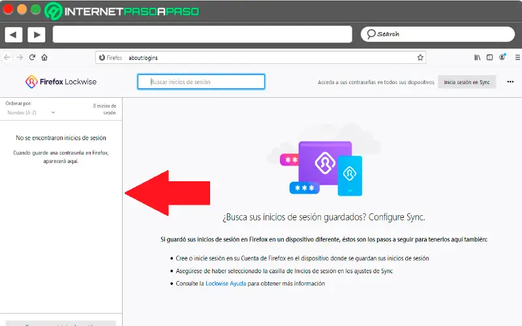Click the magnifier icon in Search box

click(x=371, y=34)
